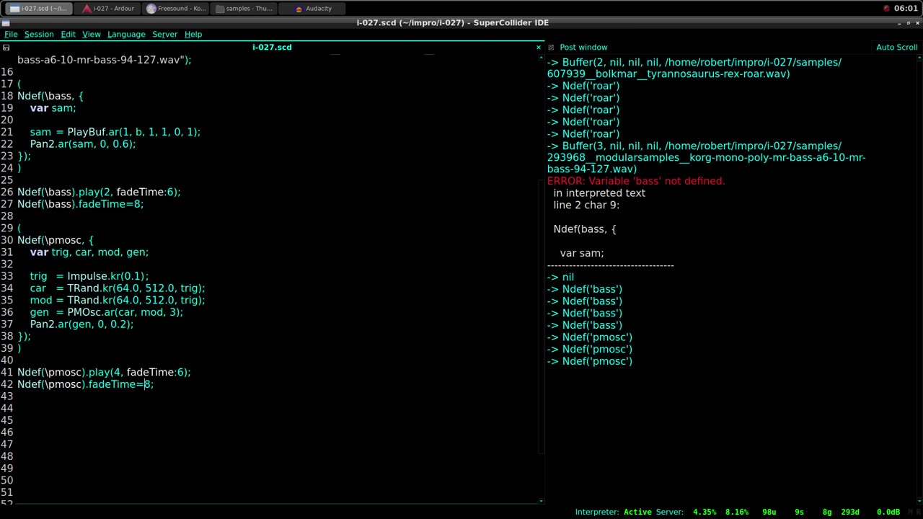Click the 06:01 system clock
Viewport: 923px width, 519px height.
906,9
